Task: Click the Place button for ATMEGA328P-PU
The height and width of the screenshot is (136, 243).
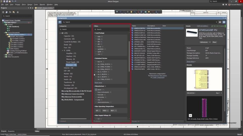Action: (x=214, y=42)
